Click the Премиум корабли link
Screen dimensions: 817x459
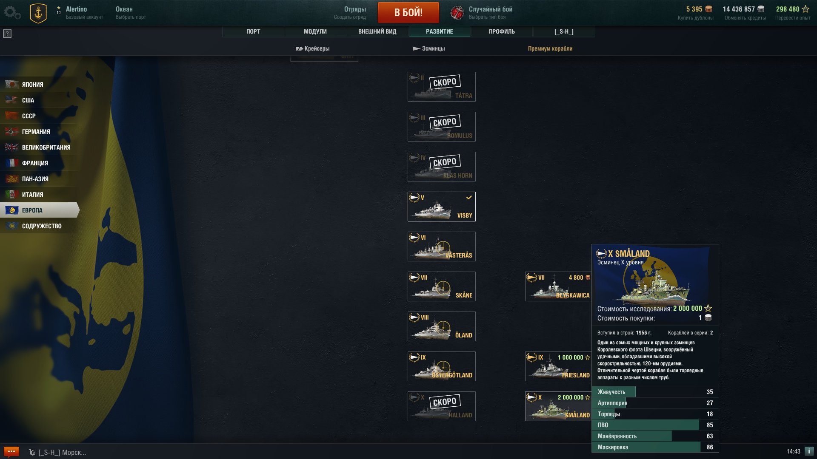pyautogui.click(x=550, y=48)
